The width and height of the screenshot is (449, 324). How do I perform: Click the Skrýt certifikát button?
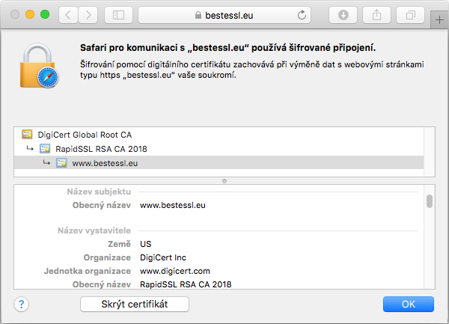135,304
